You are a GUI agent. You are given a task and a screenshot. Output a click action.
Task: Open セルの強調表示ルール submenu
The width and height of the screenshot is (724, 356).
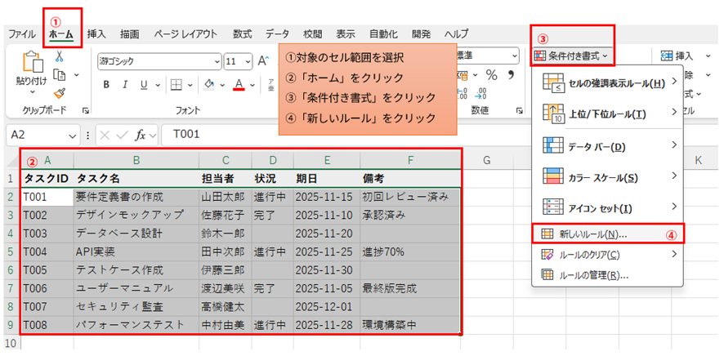pos(607,83)
